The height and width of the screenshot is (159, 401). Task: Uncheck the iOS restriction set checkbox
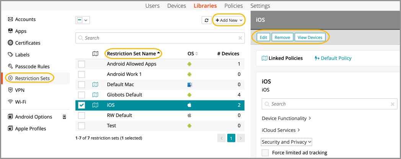coord(82,105)
